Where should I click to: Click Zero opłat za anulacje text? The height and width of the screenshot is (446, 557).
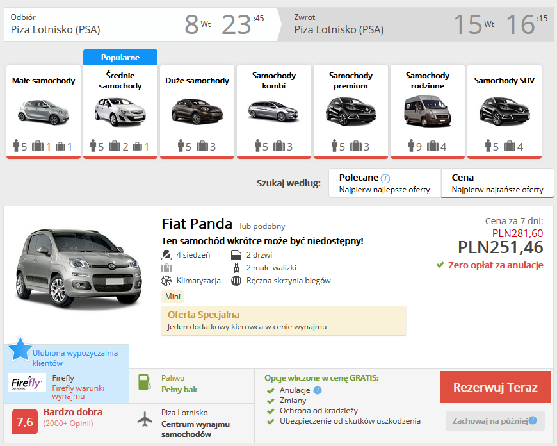496,265
